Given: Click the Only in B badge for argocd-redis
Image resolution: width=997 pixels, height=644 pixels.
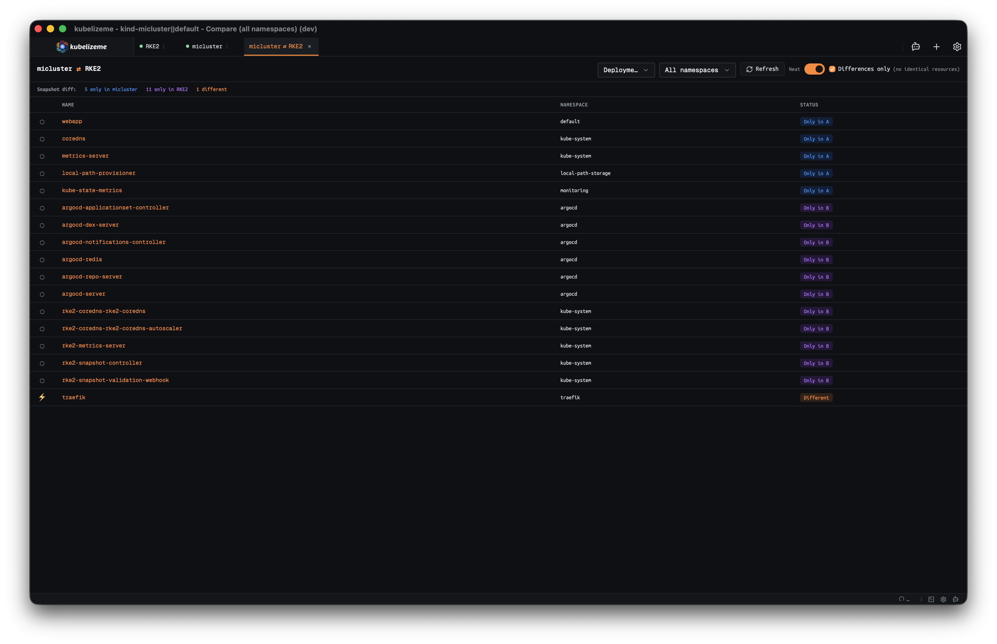Looking at the screenshot, I should coord(816,260).
